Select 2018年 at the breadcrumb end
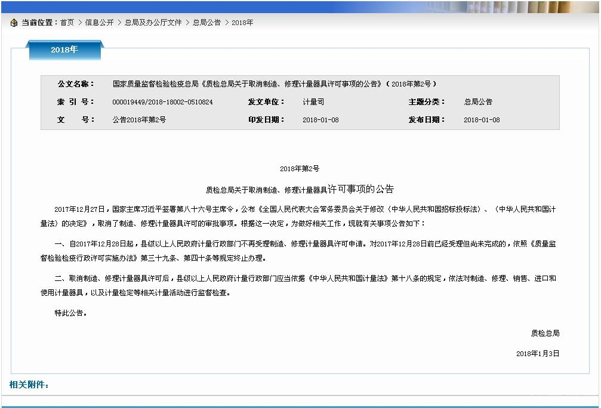This screenshot has width=601, height=408. 242,23
